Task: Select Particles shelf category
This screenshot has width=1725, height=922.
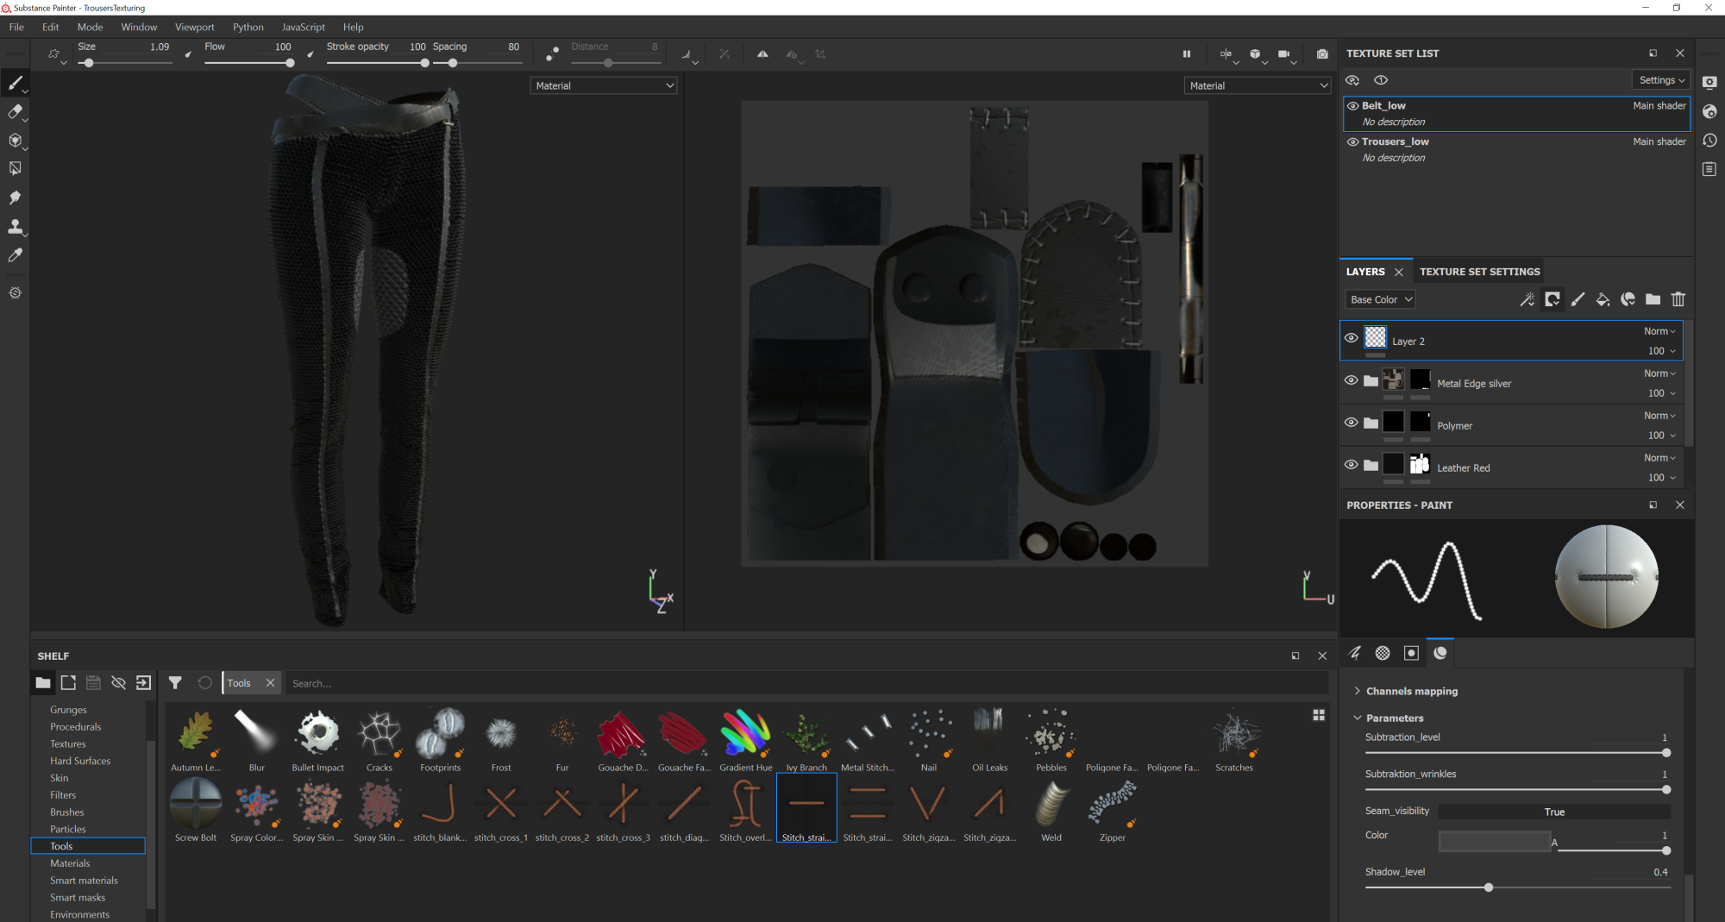Action: (x=67, y=829)
